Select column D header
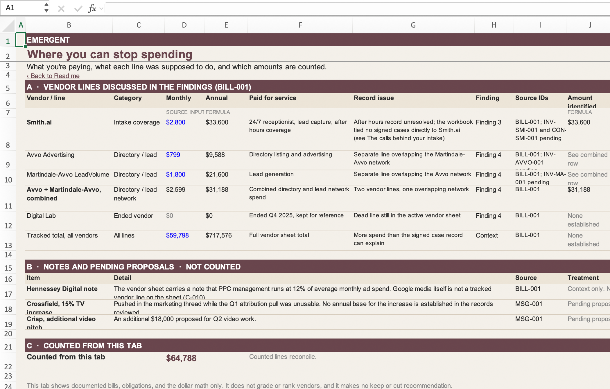This screenshot has height=389, width=610. pyautogui.click(x=184, y=25)
